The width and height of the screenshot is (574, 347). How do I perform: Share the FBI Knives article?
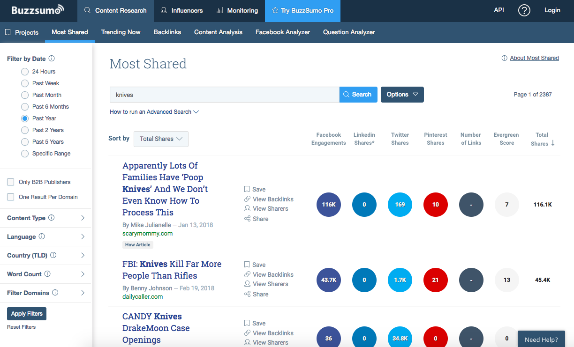point(257,294)
